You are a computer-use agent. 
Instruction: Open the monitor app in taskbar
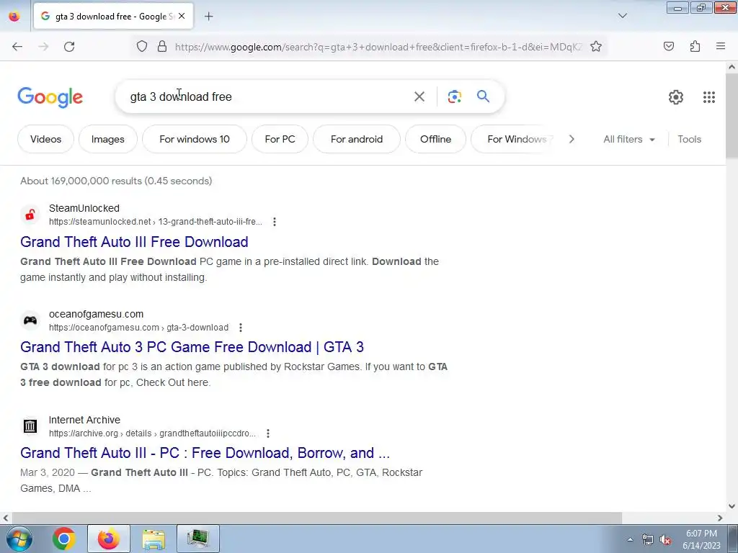click(197, 539)
